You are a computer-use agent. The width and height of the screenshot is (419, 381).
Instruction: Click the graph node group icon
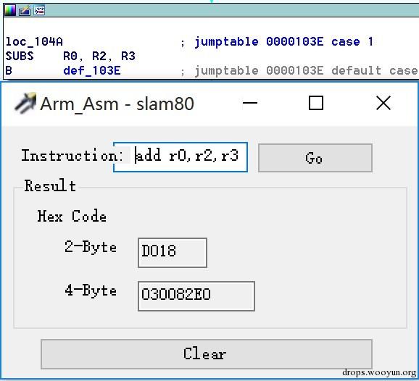(39, 10)
